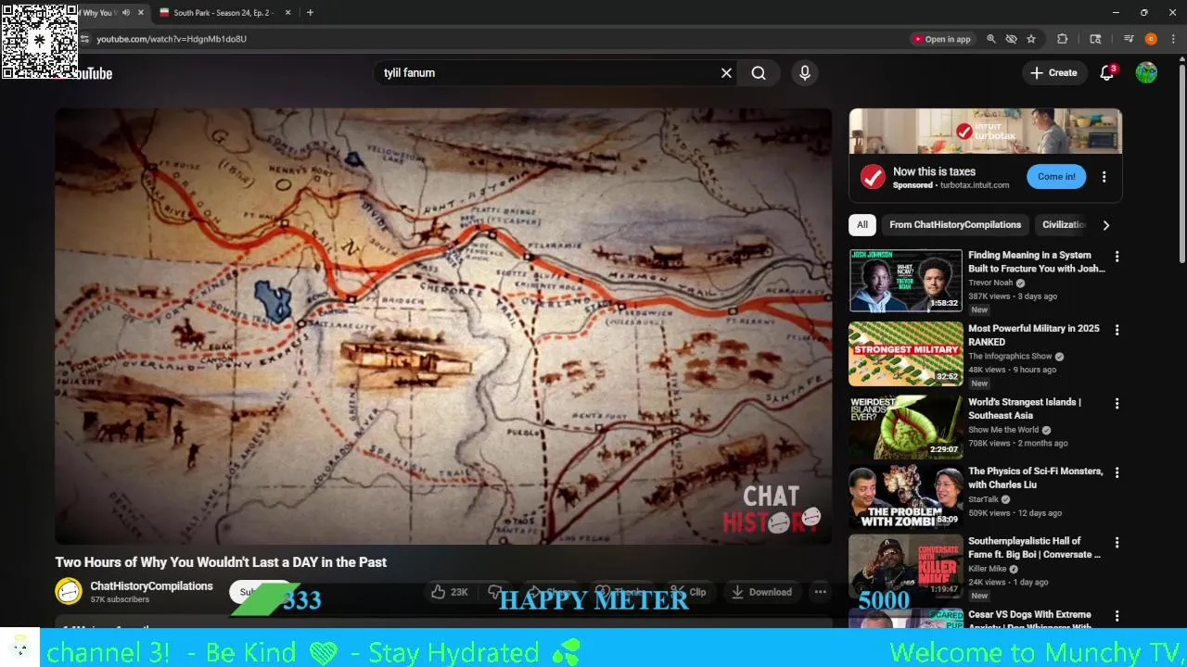Screen dimensions: 1187x667
Task: Open options for World's Strangest Islands video
Action: click(x=1117, y=404)
